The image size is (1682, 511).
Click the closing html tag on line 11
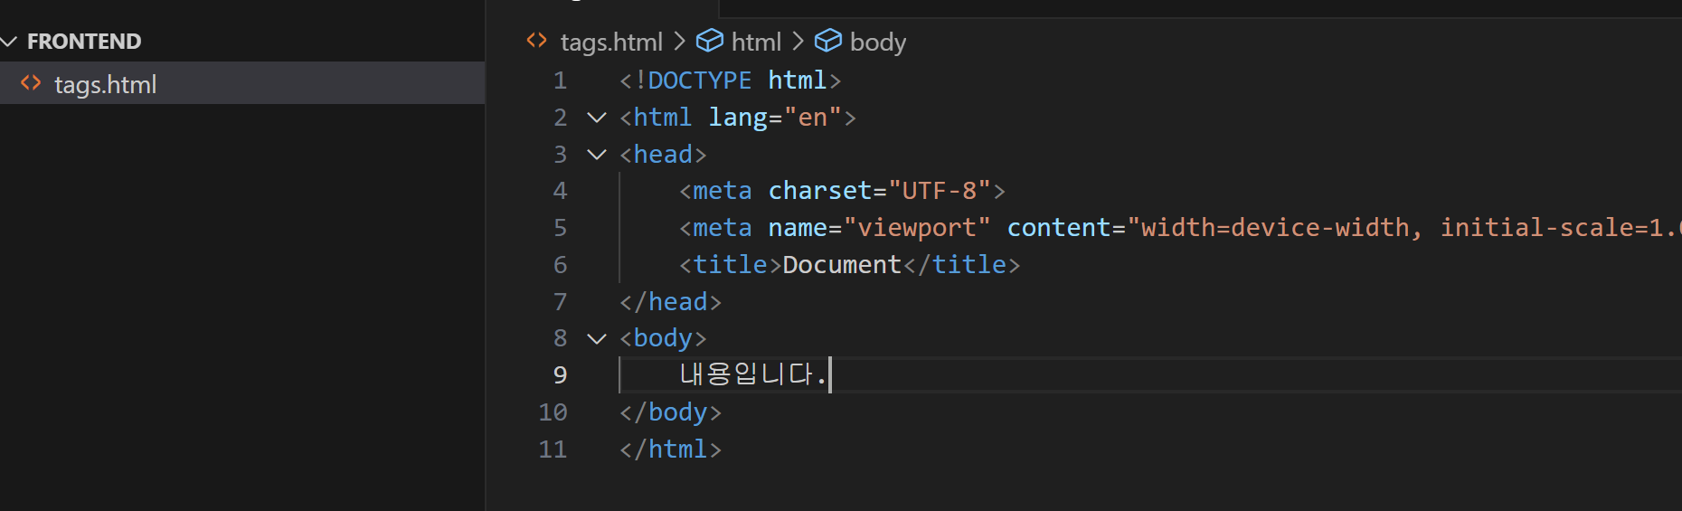670,449
